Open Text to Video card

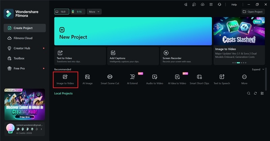tap(80, 56)
